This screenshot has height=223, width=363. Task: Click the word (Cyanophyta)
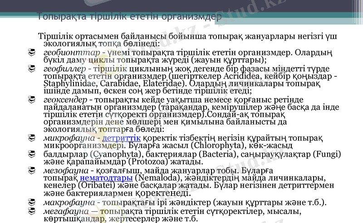[x=117, y=154]
